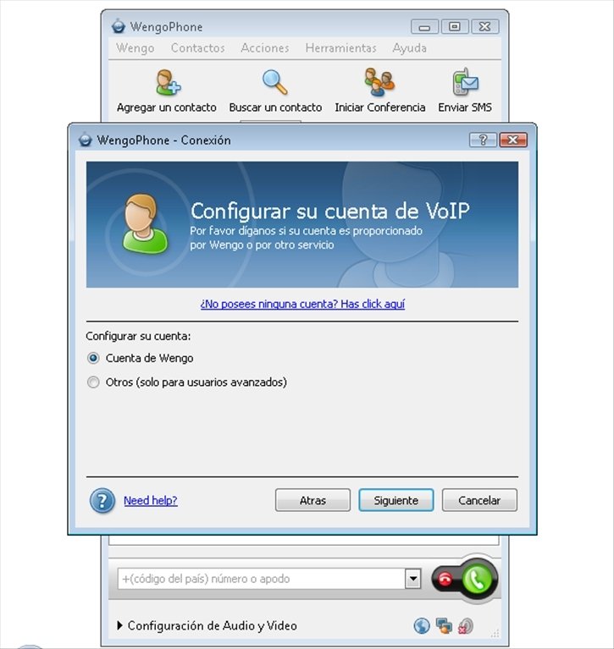The width and height of the screenshot is (614, 649).
Task: Click the muted speaker status icon
Action: [x=466, y=626]
